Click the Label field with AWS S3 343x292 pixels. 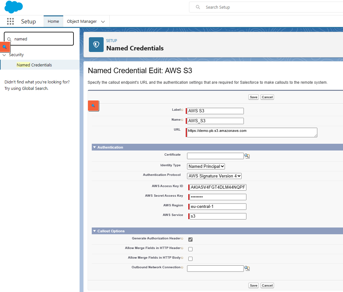215,111
